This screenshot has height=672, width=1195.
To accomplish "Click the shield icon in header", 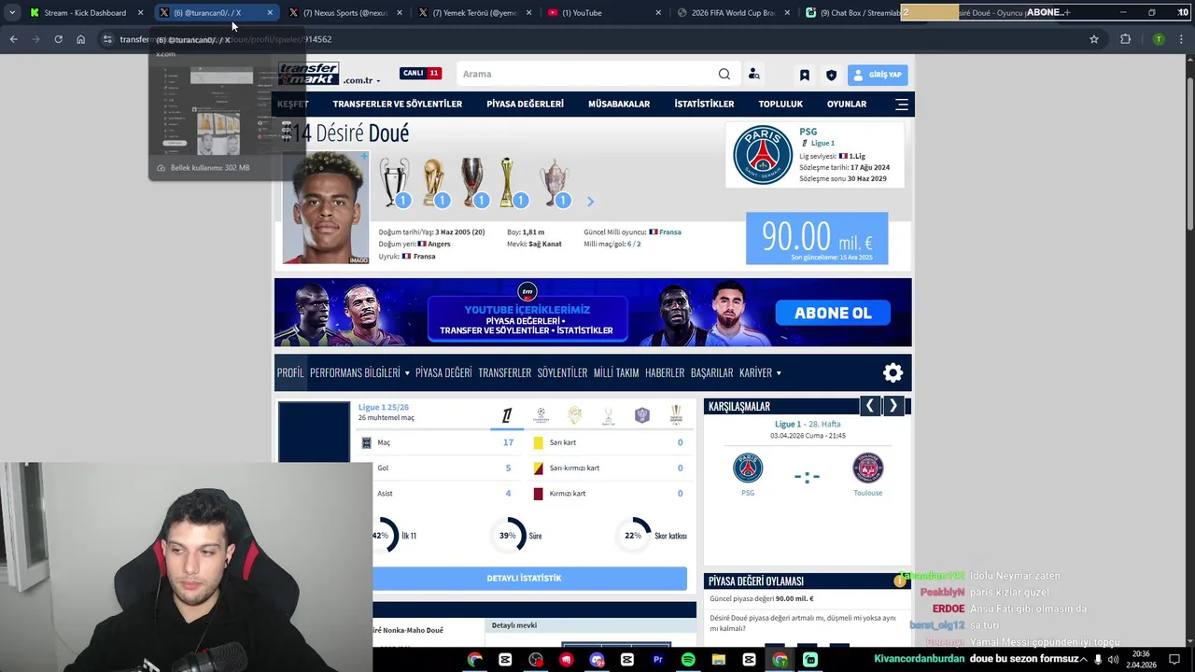I will point(831,75).
